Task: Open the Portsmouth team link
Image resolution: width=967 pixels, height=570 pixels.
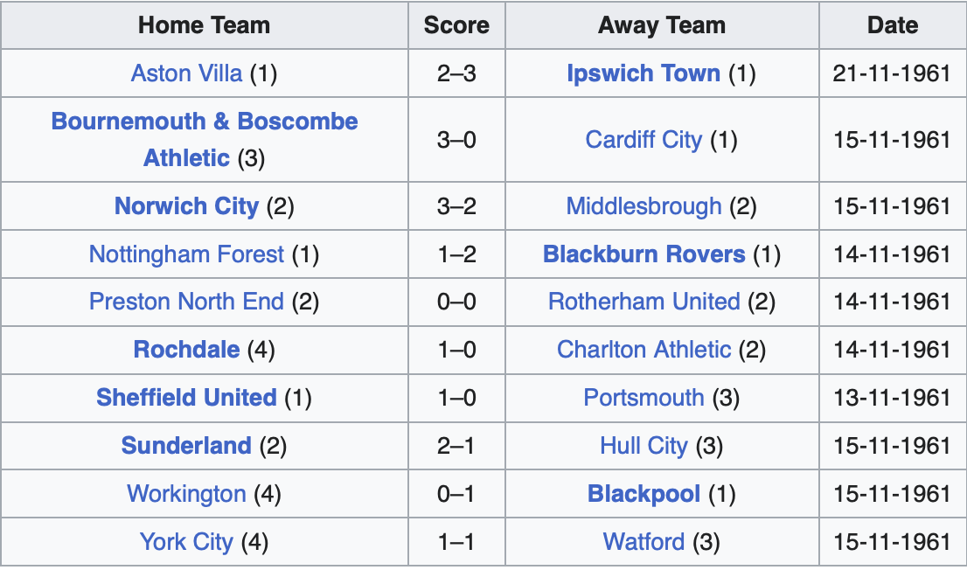Action: [x=644, y=398]
